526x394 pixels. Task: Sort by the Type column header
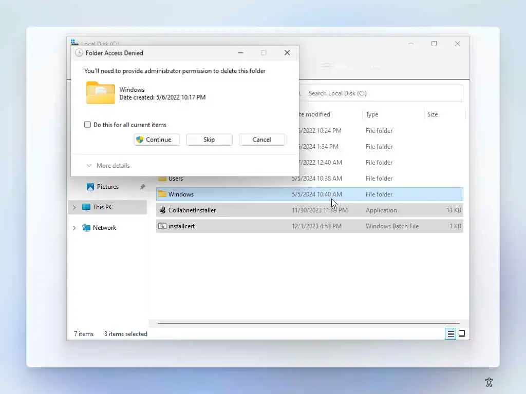click(x=372, y=114)
